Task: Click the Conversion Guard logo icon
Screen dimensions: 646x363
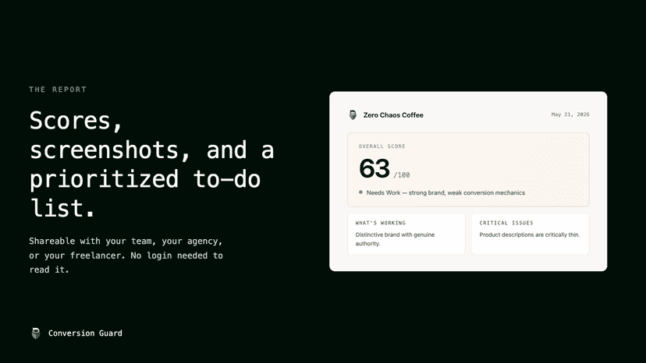Action: click(36, 333)
